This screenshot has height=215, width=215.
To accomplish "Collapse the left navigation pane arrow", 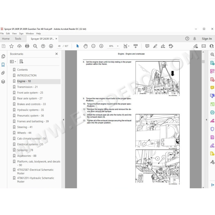I will [x=63, y=120].
